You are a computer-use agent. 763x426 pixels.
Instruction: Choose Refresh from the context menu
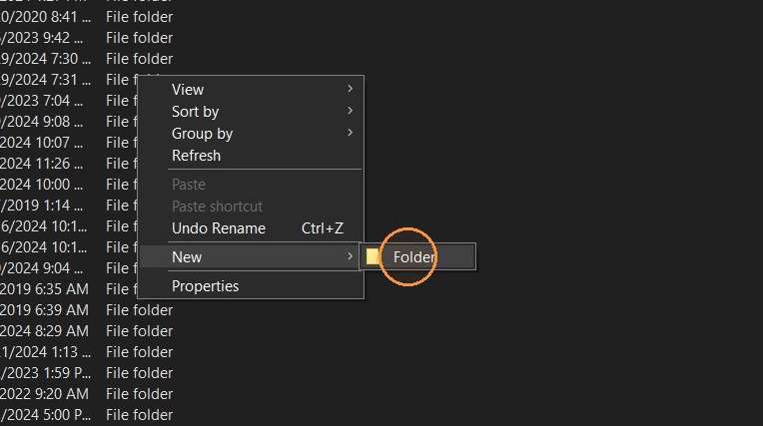coord(251,155)
